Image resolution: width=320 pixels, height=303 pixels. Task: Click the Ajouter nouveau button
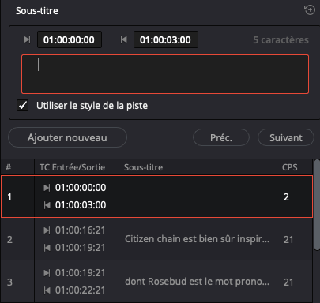[x=67, y=137]
